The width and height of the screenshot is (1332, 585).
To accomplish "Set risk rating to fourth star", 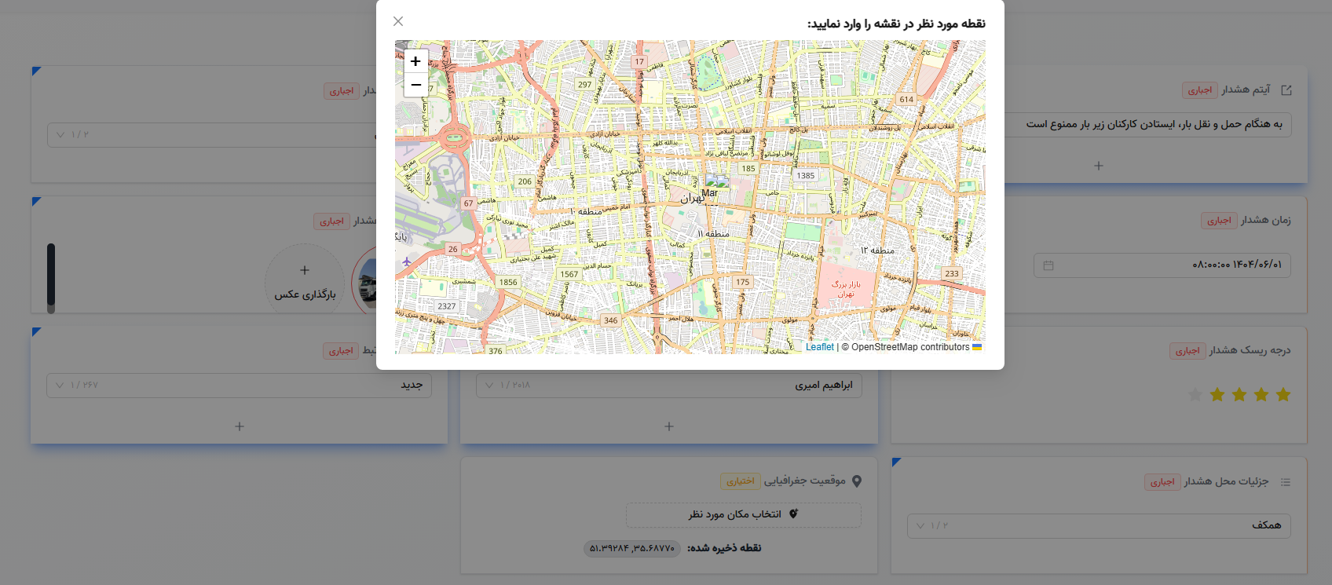I will click(x=1217, y=395).
